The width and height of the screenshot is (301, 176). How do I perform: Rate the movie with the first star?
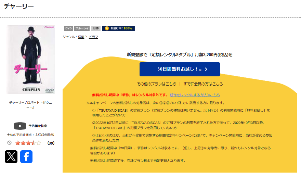tap(18, 143)
